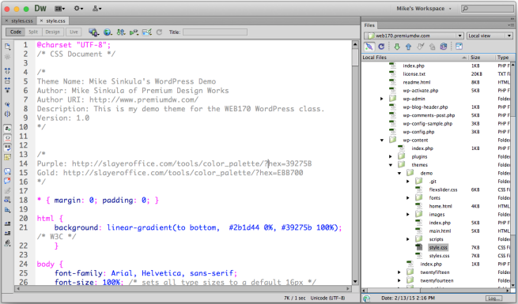518x304 pixels.
Task: Sort by Local Files column header
Action: (415, 58)
